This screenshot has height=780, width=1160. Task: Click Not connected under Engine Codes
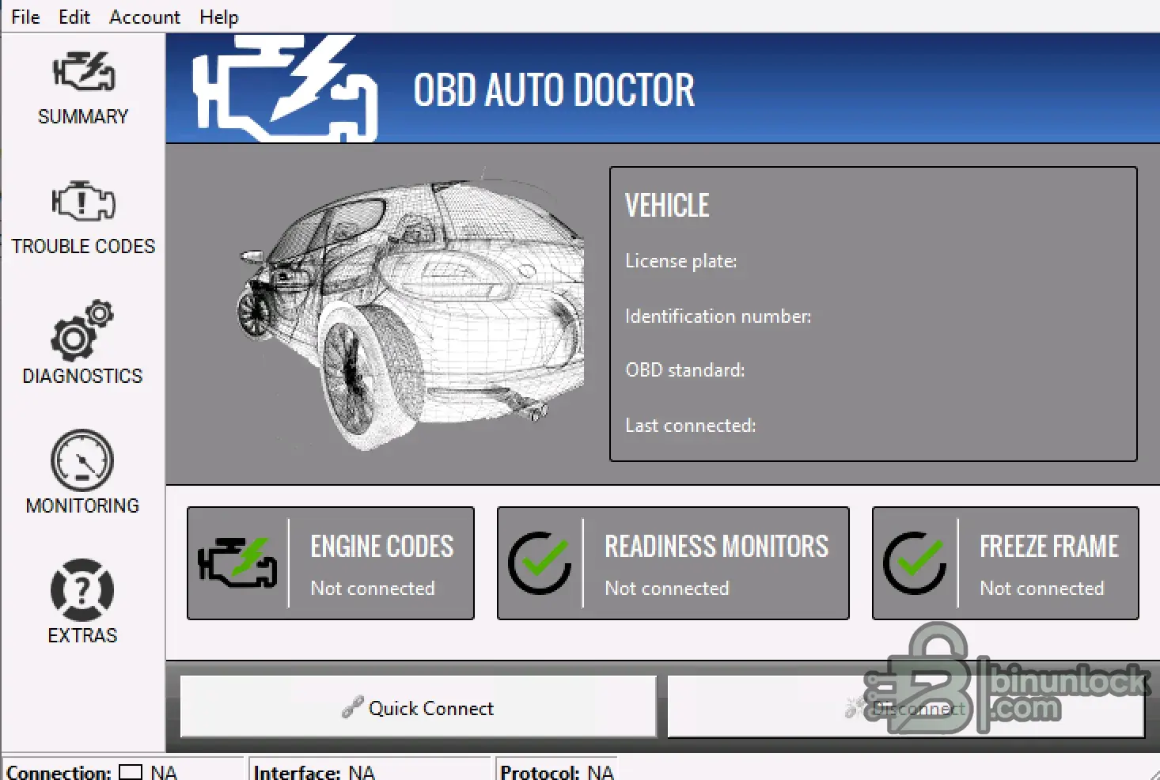pyautogui.click(x=373, y=589)
